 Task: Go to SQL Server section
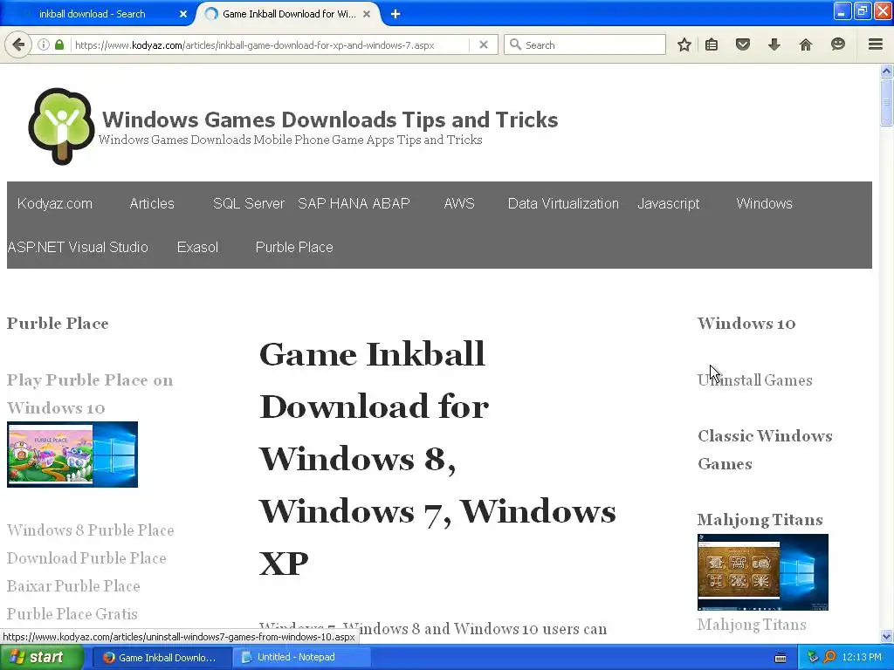[249, 203]
